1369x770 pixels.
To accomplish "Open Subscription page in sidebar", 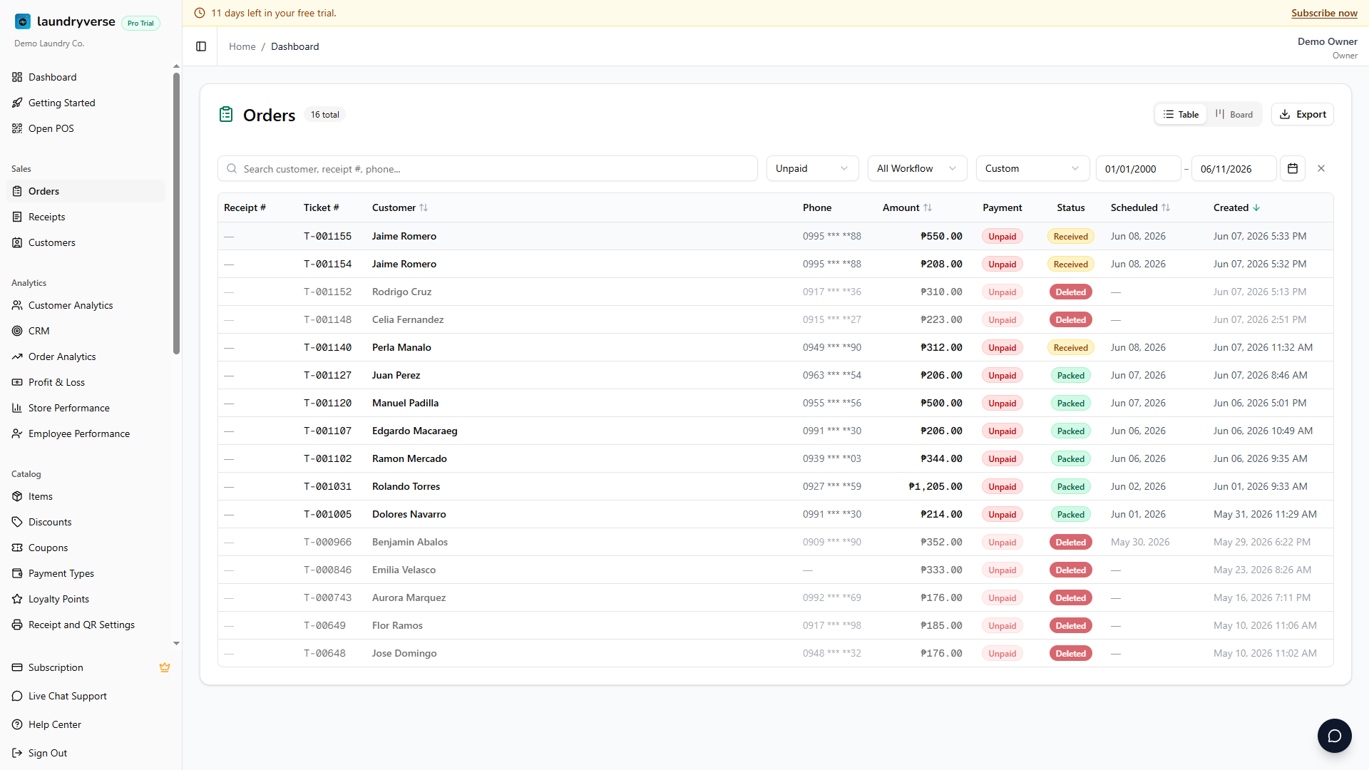I will pyautogui.click(x=86, y=667).
